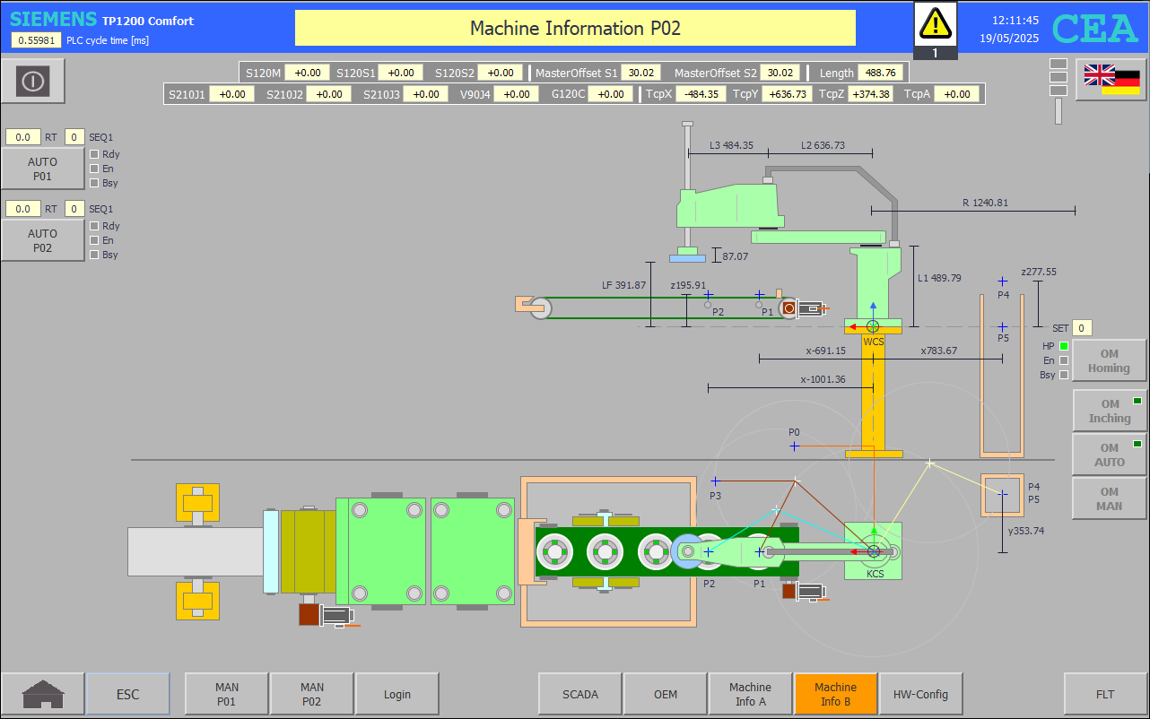
Task: Toggle the Rdy checkbox under AUTO P01
Action: [94, 154]
